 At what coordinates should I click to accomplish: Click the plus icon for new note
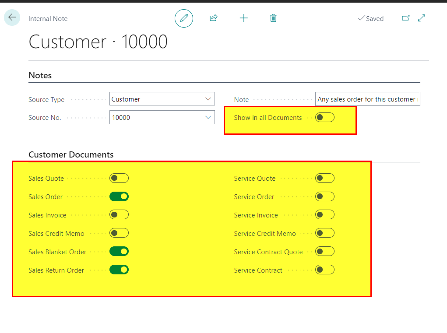244,18
